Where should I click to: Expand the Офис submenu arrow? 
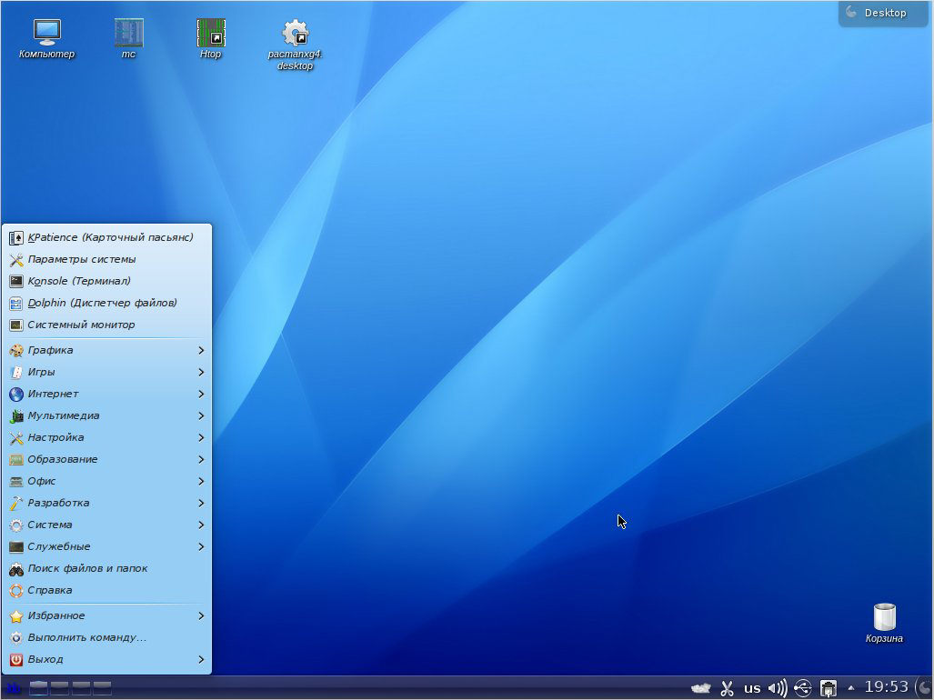coord(201,482)
